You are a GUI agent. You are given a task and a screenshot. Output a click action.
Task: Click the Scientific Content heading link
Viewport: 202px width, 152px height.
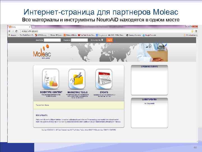(x=51, y=92)
